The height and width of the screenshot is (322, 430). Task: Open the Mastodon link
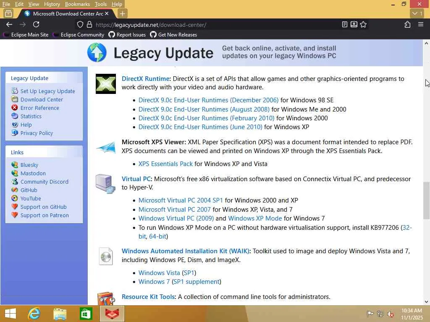pyautogui.click(x=33, y=173)
